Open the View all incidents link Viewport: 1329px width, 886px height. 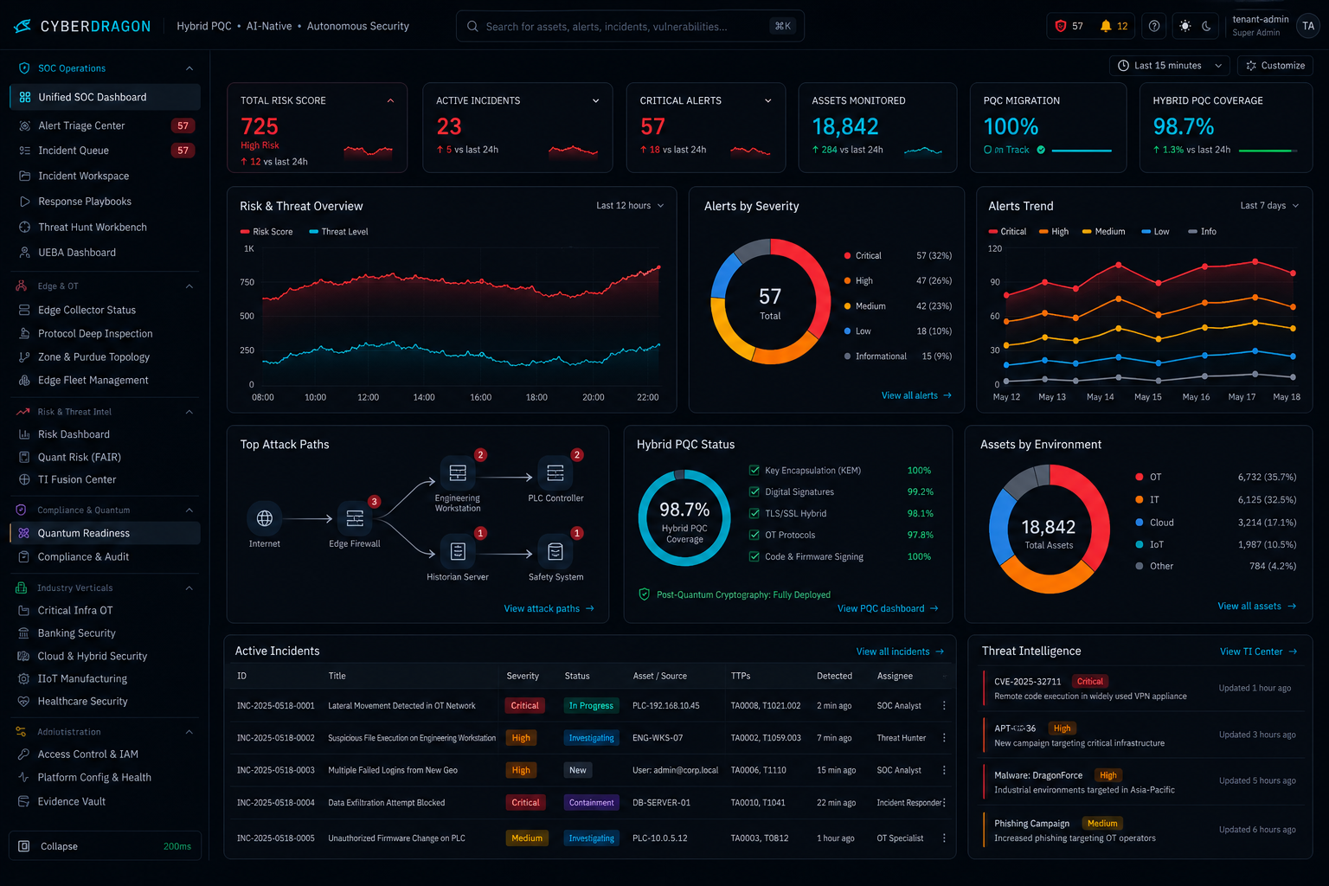point(900,652)
